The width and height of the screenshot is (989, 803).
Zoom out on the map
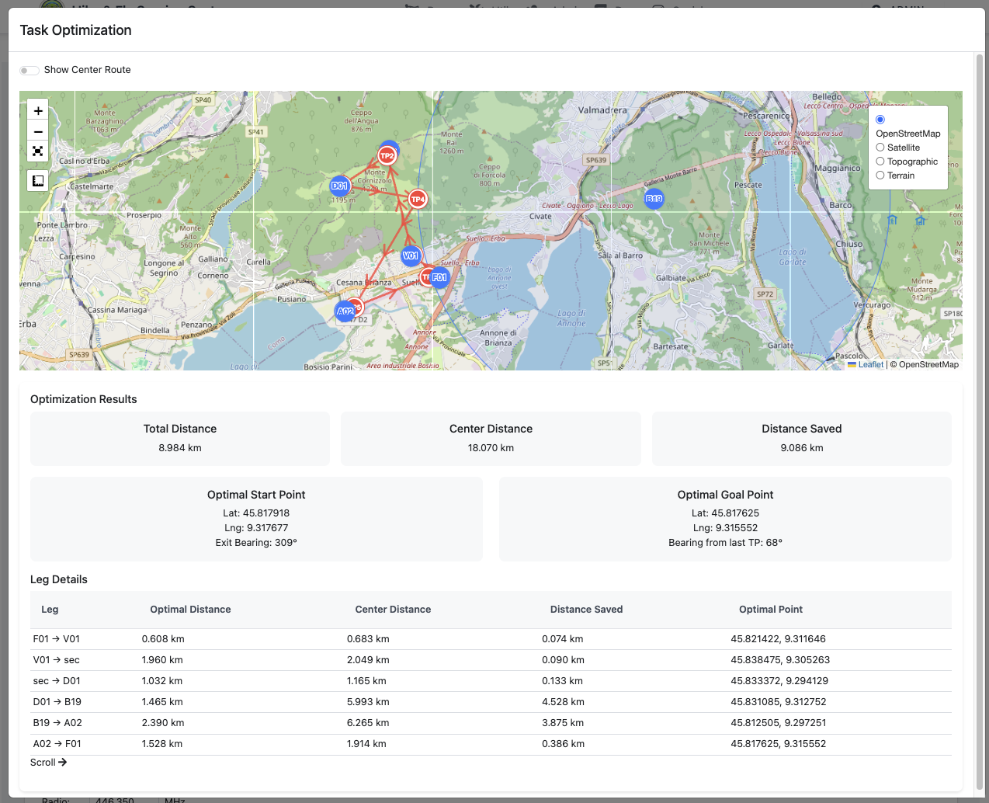38,131
